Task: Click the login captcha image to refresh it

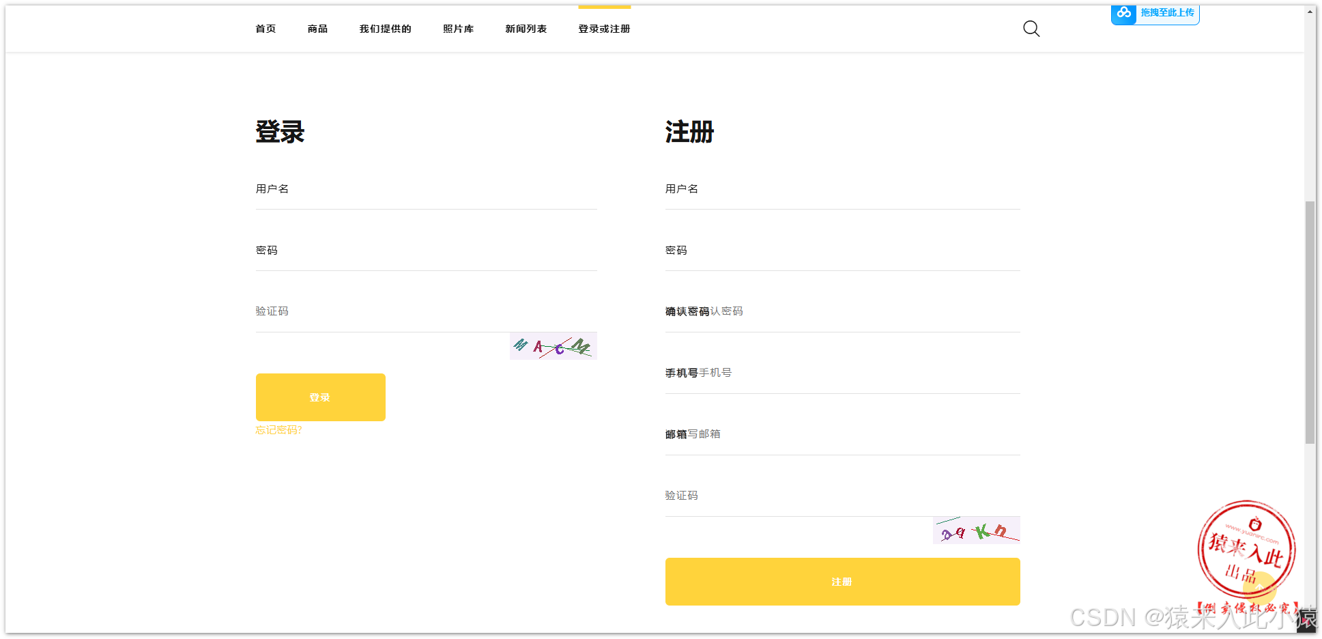Action: tap(553, 346)
